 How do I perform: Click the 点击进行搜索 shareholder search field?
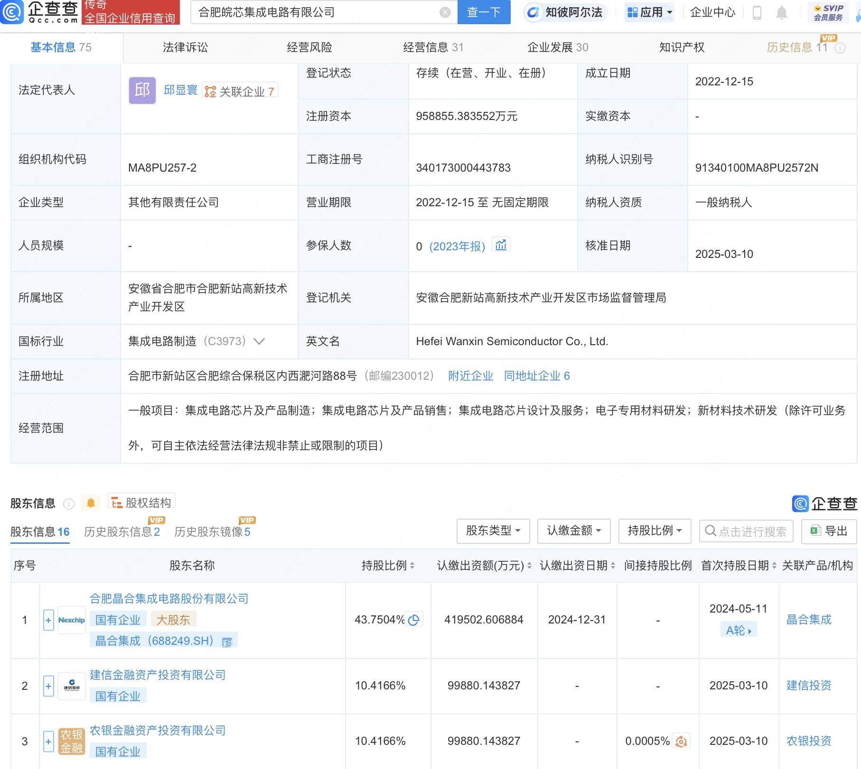(746, 531)
